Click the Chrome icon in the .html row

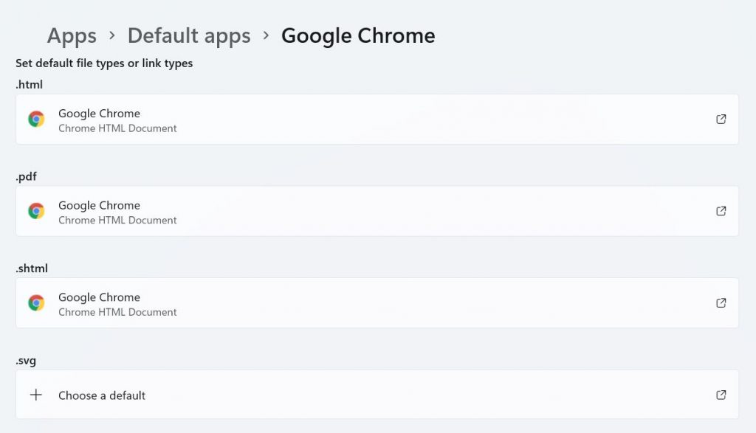(36, 119)
